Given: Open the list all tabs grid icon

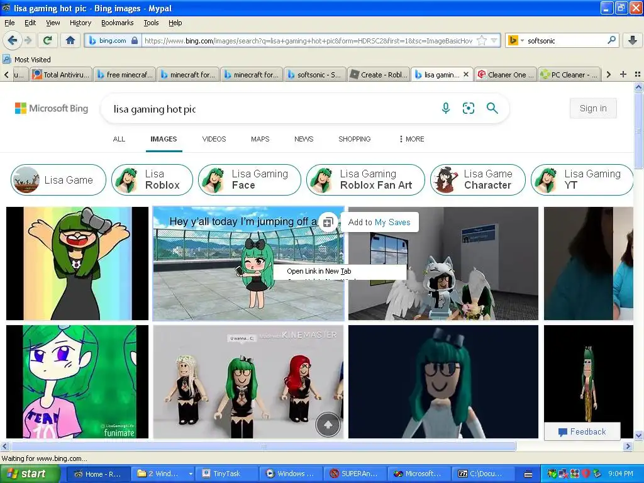Looking at the screenshot, I should click(638, 74).
